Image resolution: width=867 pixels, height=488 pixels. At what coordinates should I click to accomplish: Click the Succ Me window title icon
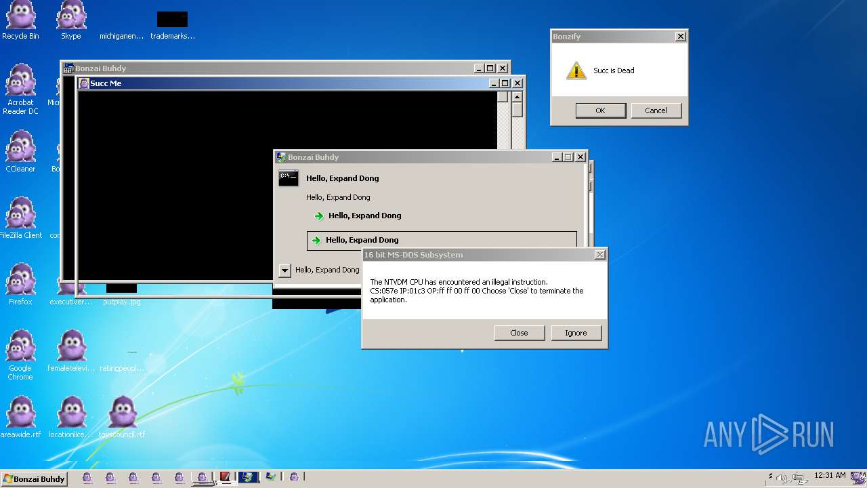tap(84, 83)
